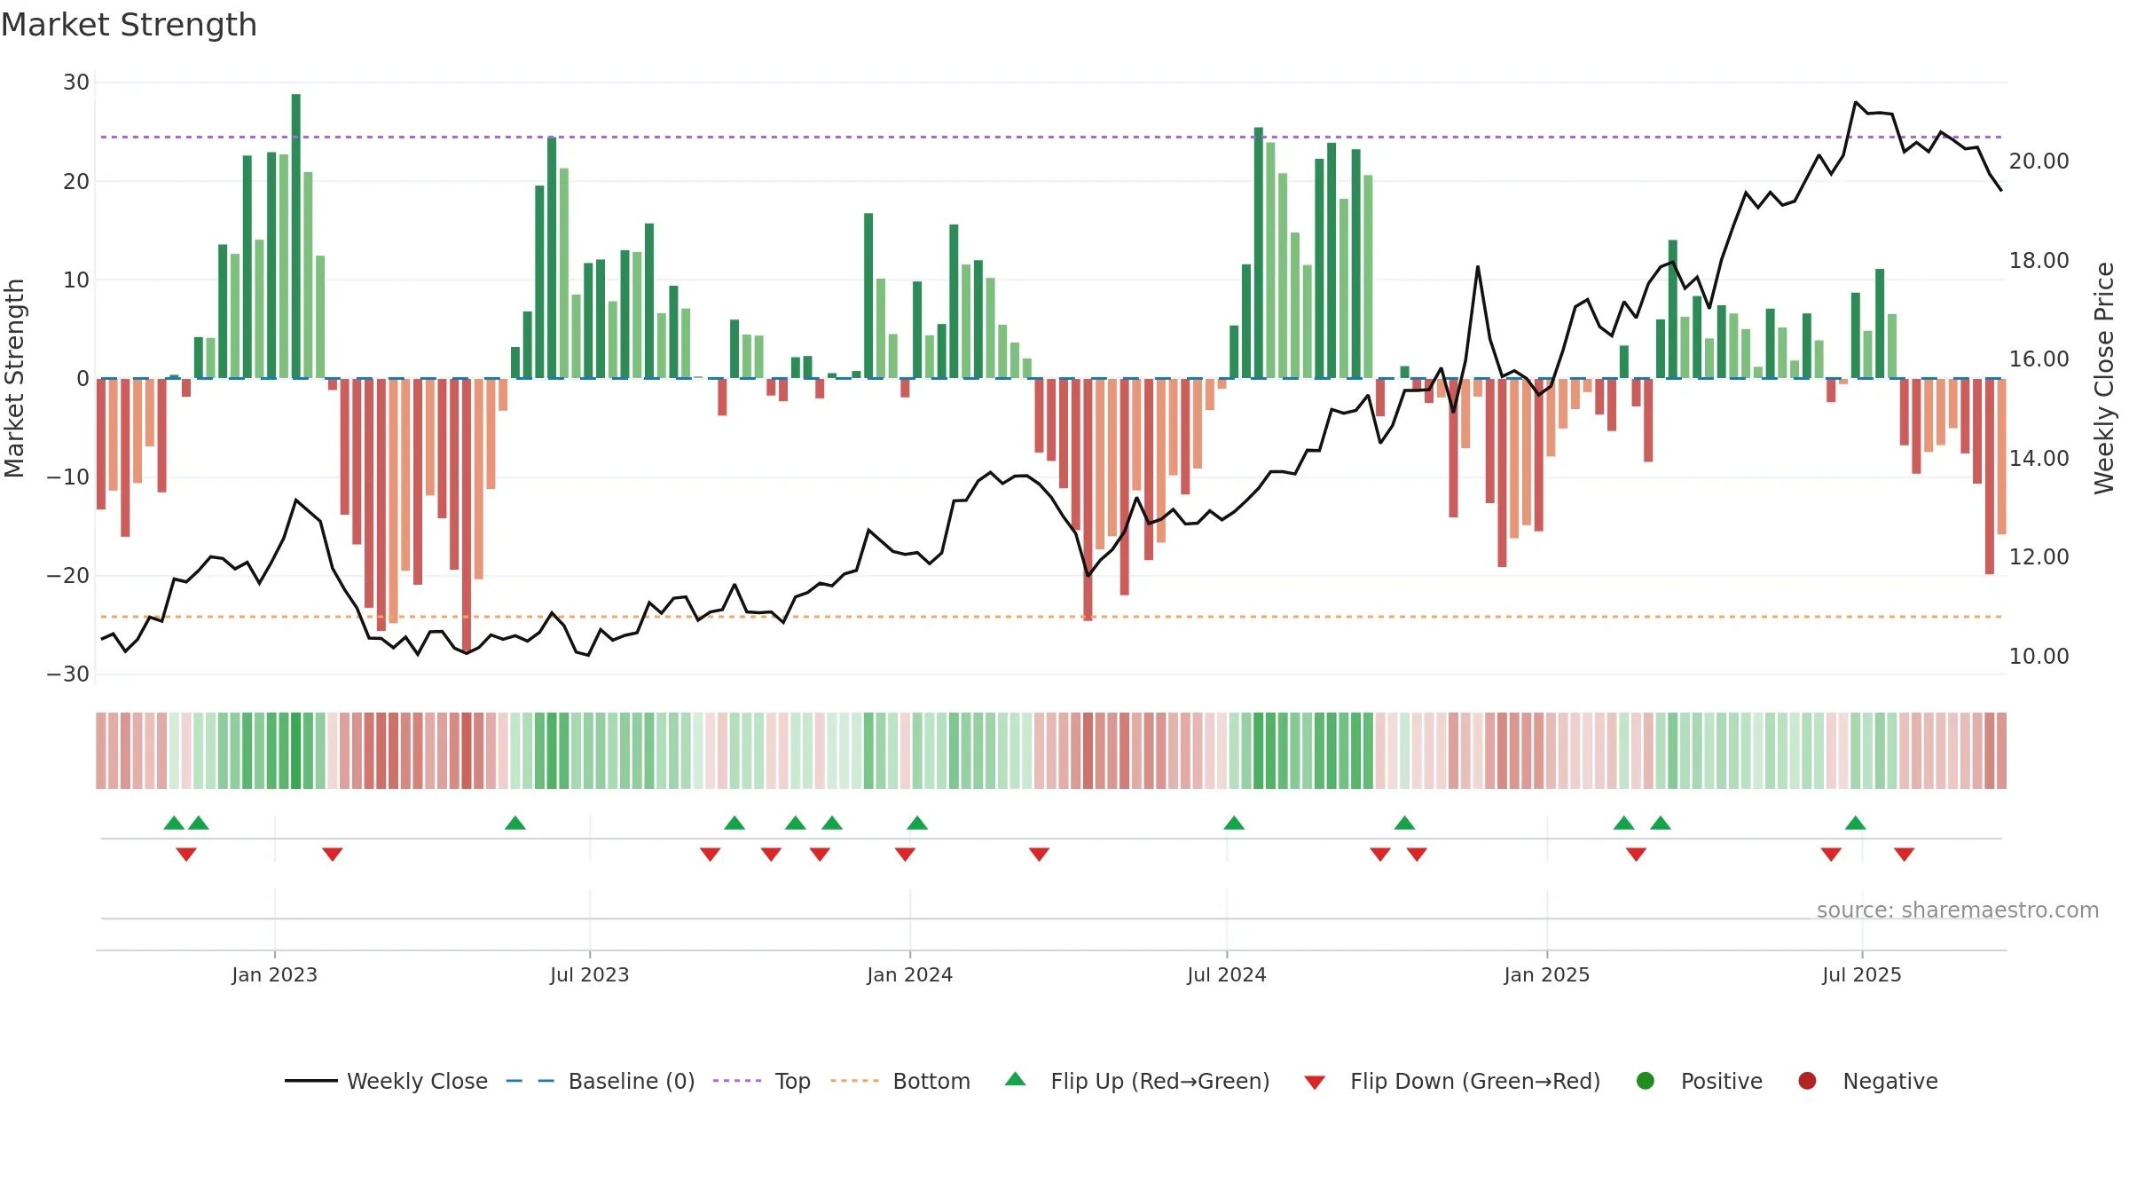Click the 10.00 tick on price axis
The width and height of the screenshot is (2129, 1198).
[2039, 657]
